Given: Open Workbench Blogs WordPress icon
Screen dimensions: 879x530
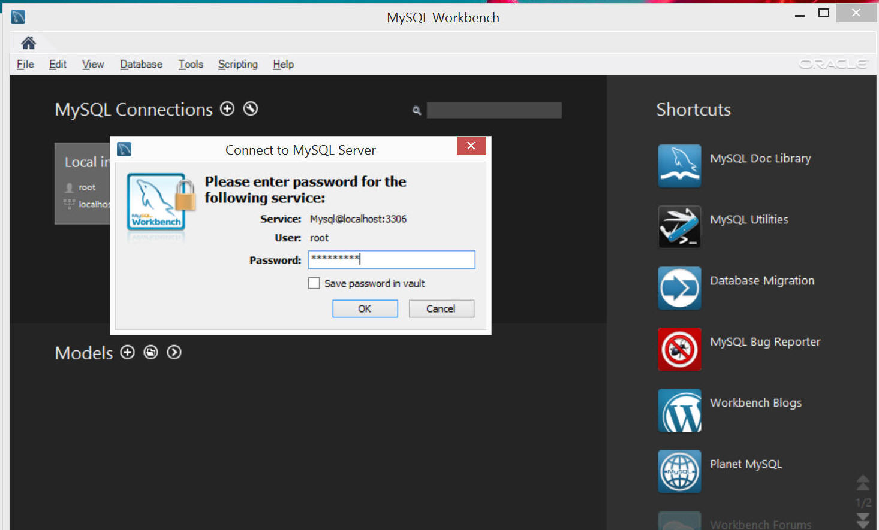Looking at the screenshot, I should (x=679, y=410).
